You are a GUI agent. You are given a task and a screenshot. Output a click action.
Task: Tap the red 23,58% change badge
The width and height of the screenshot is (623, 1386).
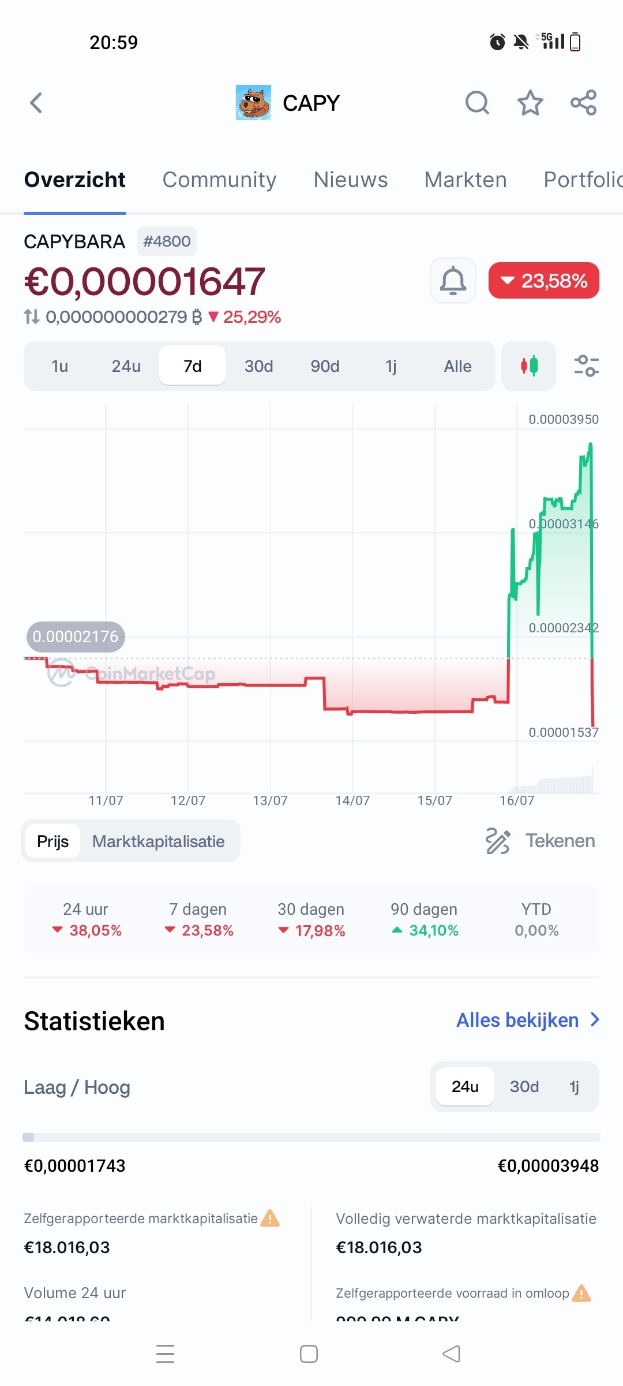pos(543,281)
